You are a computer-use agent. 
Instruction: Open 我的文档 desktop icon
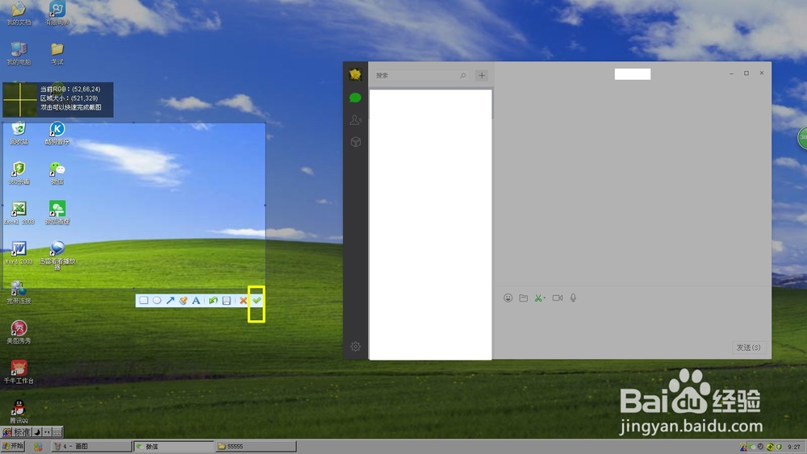click(x=19, y=14)
